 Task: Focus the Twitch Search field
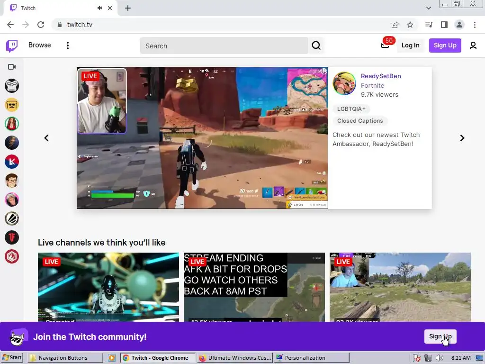click(224, 46)
